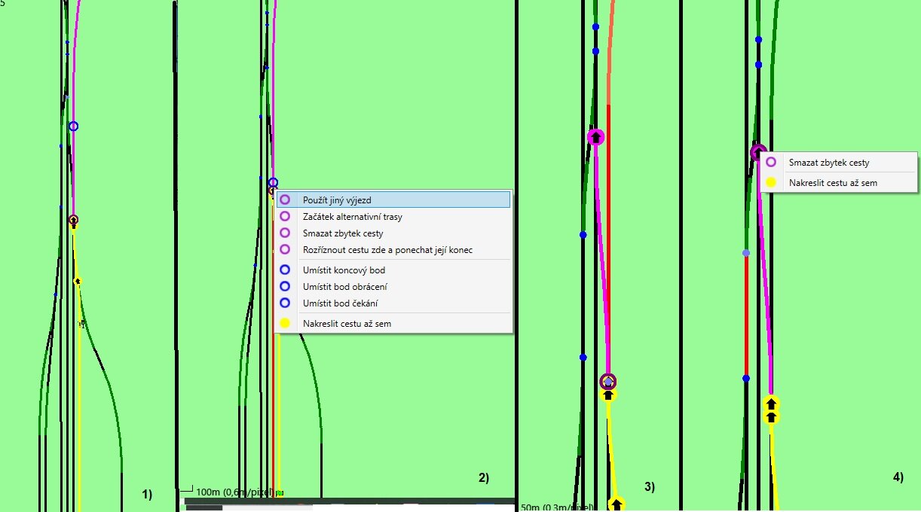Select "Použít jiný výjezd" menu entry
The image size is (921, 512).
pos(337,200)
